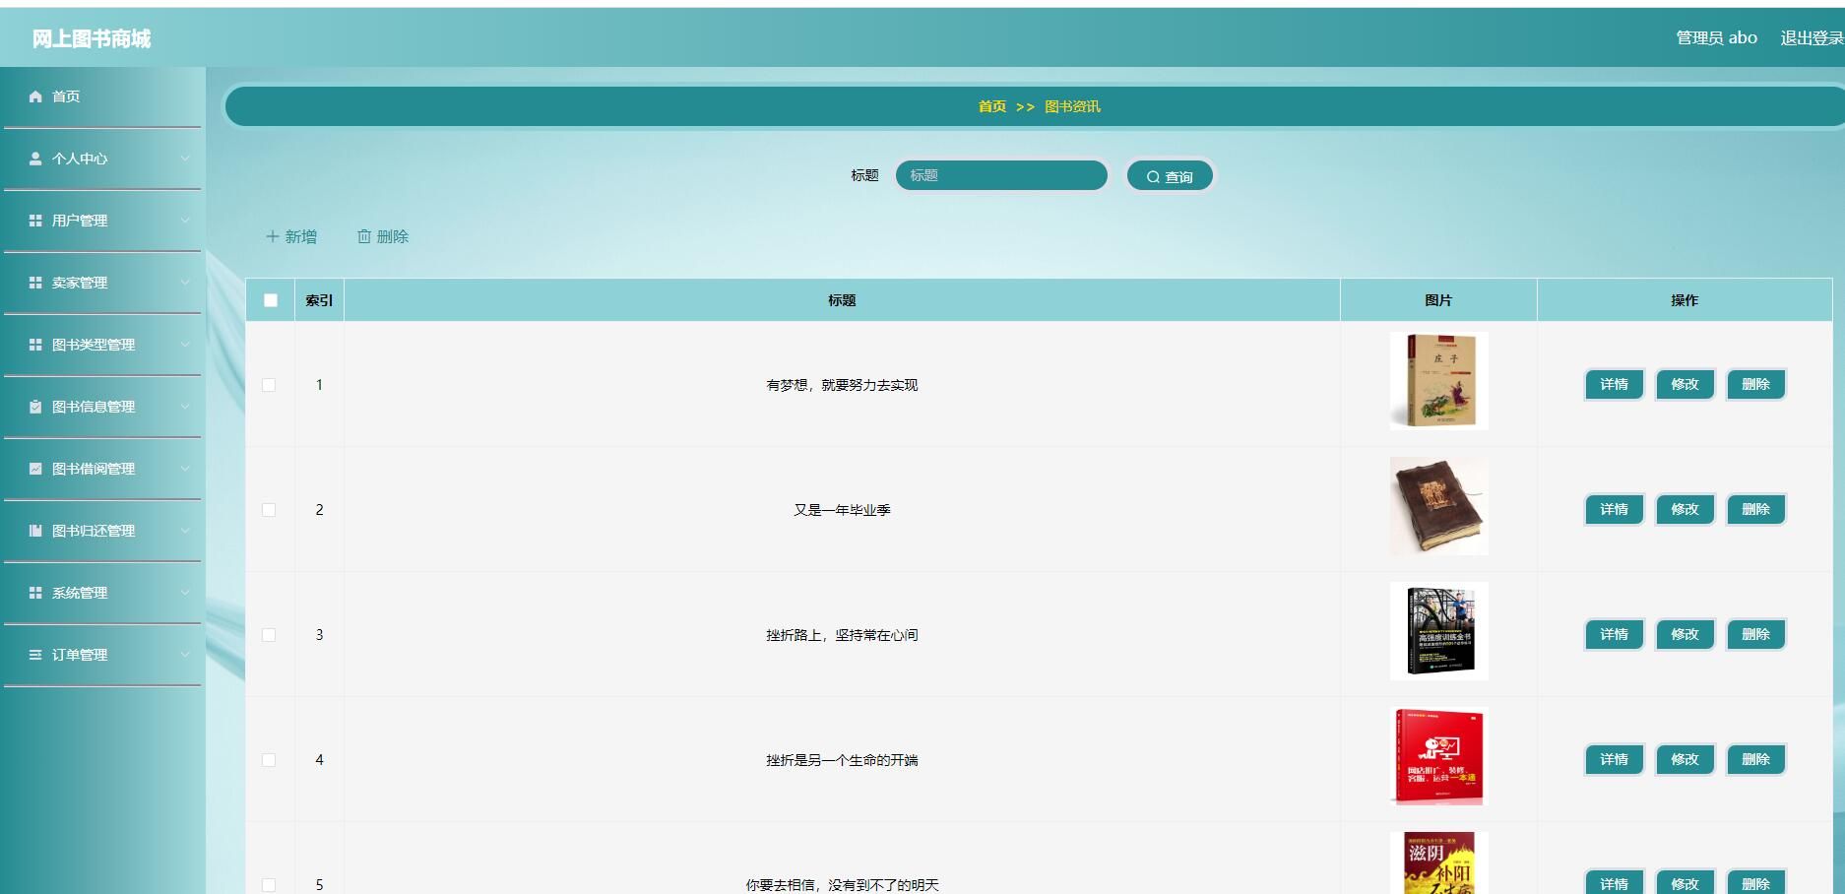
Task: Click 修改 for row 4 entry
Action: coord(1685,760)
